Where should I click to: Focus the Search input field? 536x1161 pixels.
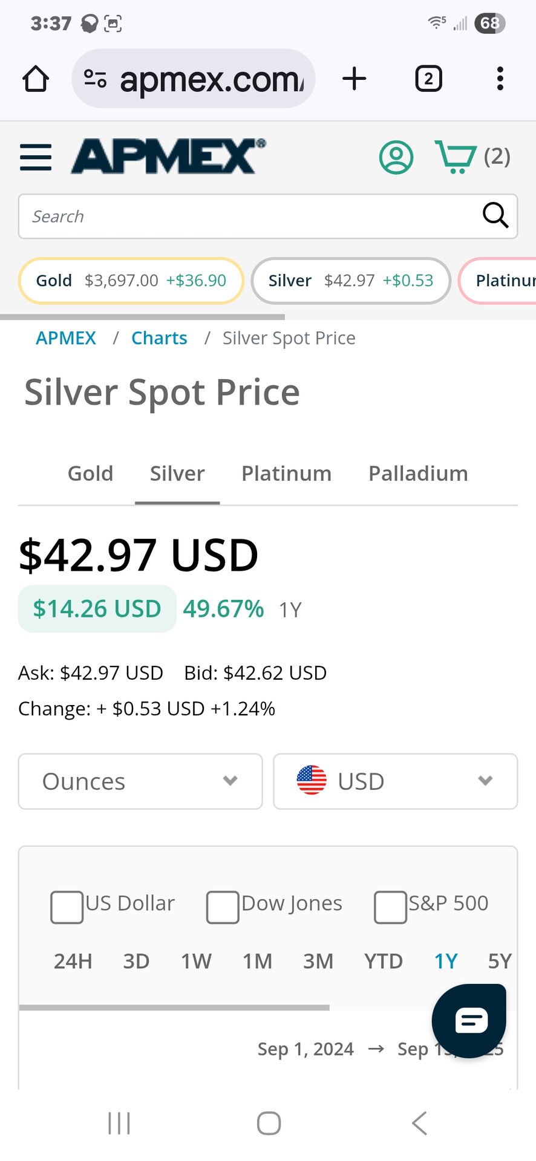248,216
